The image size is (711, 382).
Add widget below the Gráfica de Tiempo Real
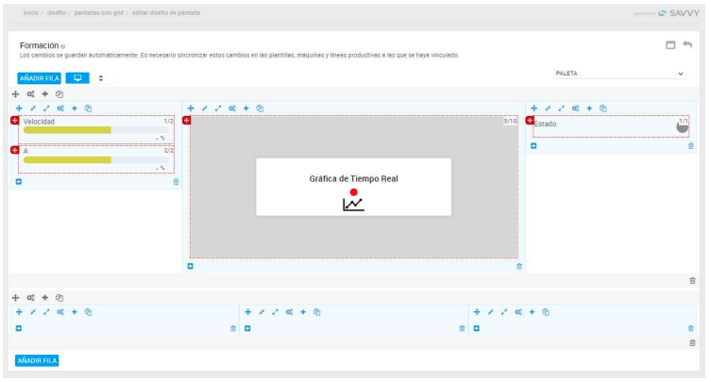coord(191,266)
